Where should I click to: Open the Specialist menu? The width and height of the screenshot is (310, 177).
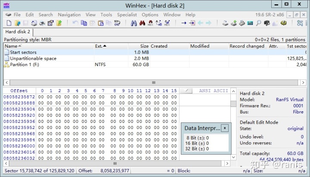(x=127, y=15)
